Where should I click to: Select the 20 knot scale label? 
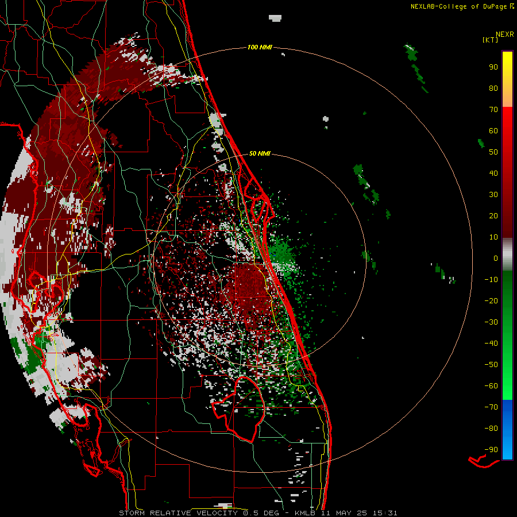(x=493, y=215)
